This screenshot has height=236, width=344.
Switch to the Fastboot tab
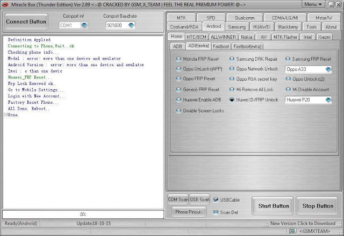coord(221,46)
